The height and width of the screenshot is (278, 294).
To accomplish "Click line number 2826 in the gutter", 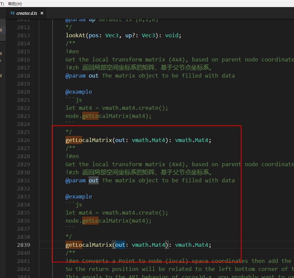I will pos(23,140).
